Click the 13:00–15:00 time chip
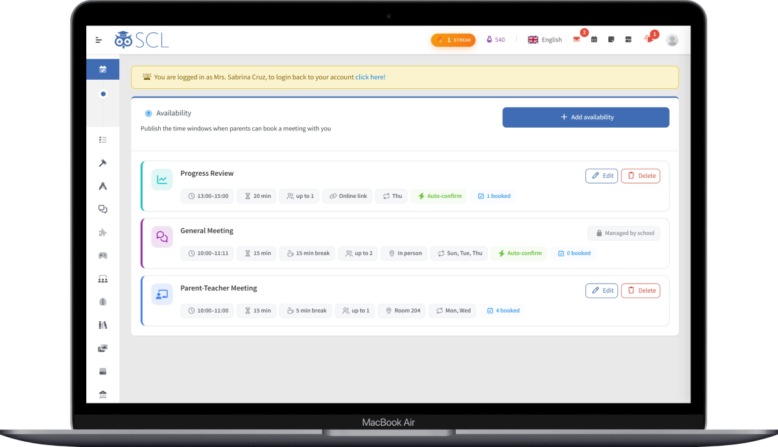The image size is (778, 447). 207,196
